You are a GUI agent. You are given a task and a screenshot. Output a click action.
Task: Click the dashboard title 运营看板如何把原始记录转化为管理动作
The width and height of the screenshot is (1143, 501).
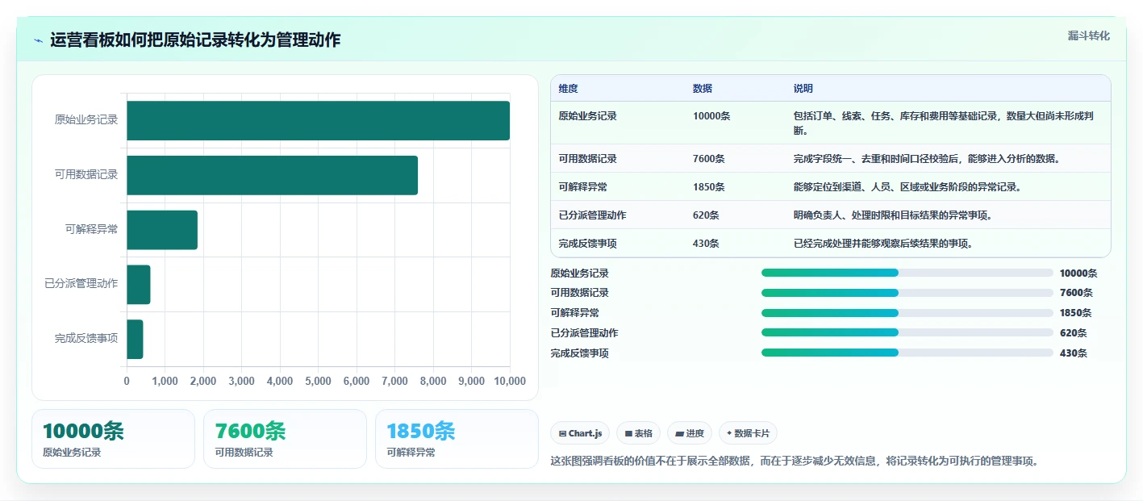tap(195, 40)
